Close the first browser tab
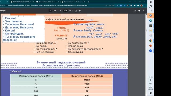The height and width of the screenshot is (96, 171). point(8,2)
